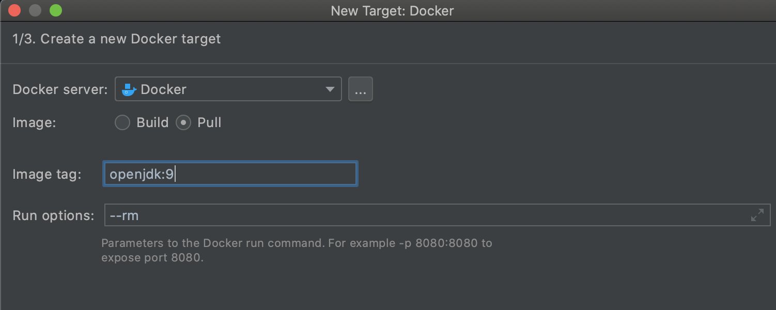Open the Docker server dropdown
This screenshot has width=776, height=310.
[228, 89]
